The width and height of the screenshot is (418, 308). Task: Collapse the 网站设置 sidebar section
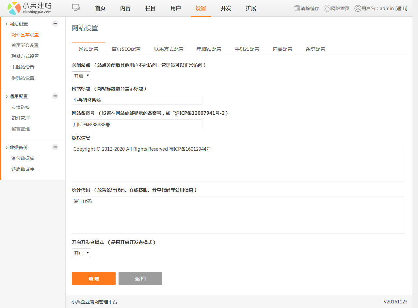pos(55,24)
